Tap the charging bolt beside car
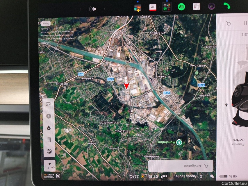Image resolution: width=248 pixels, height=186 pixels. tap(226, 105)
